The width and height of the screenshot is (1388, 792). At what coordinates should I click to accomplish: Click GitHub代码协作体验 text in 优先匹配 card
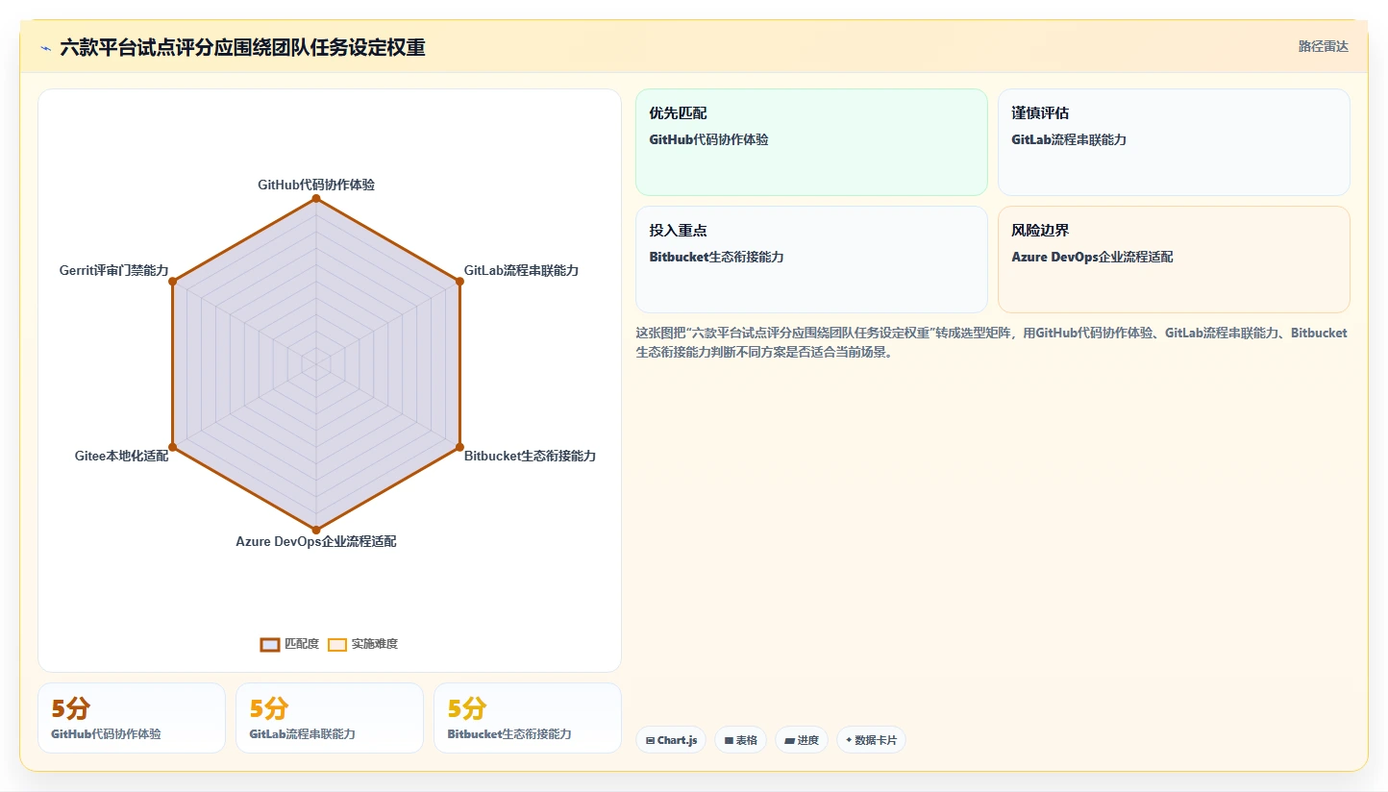(x=708, y=139)
